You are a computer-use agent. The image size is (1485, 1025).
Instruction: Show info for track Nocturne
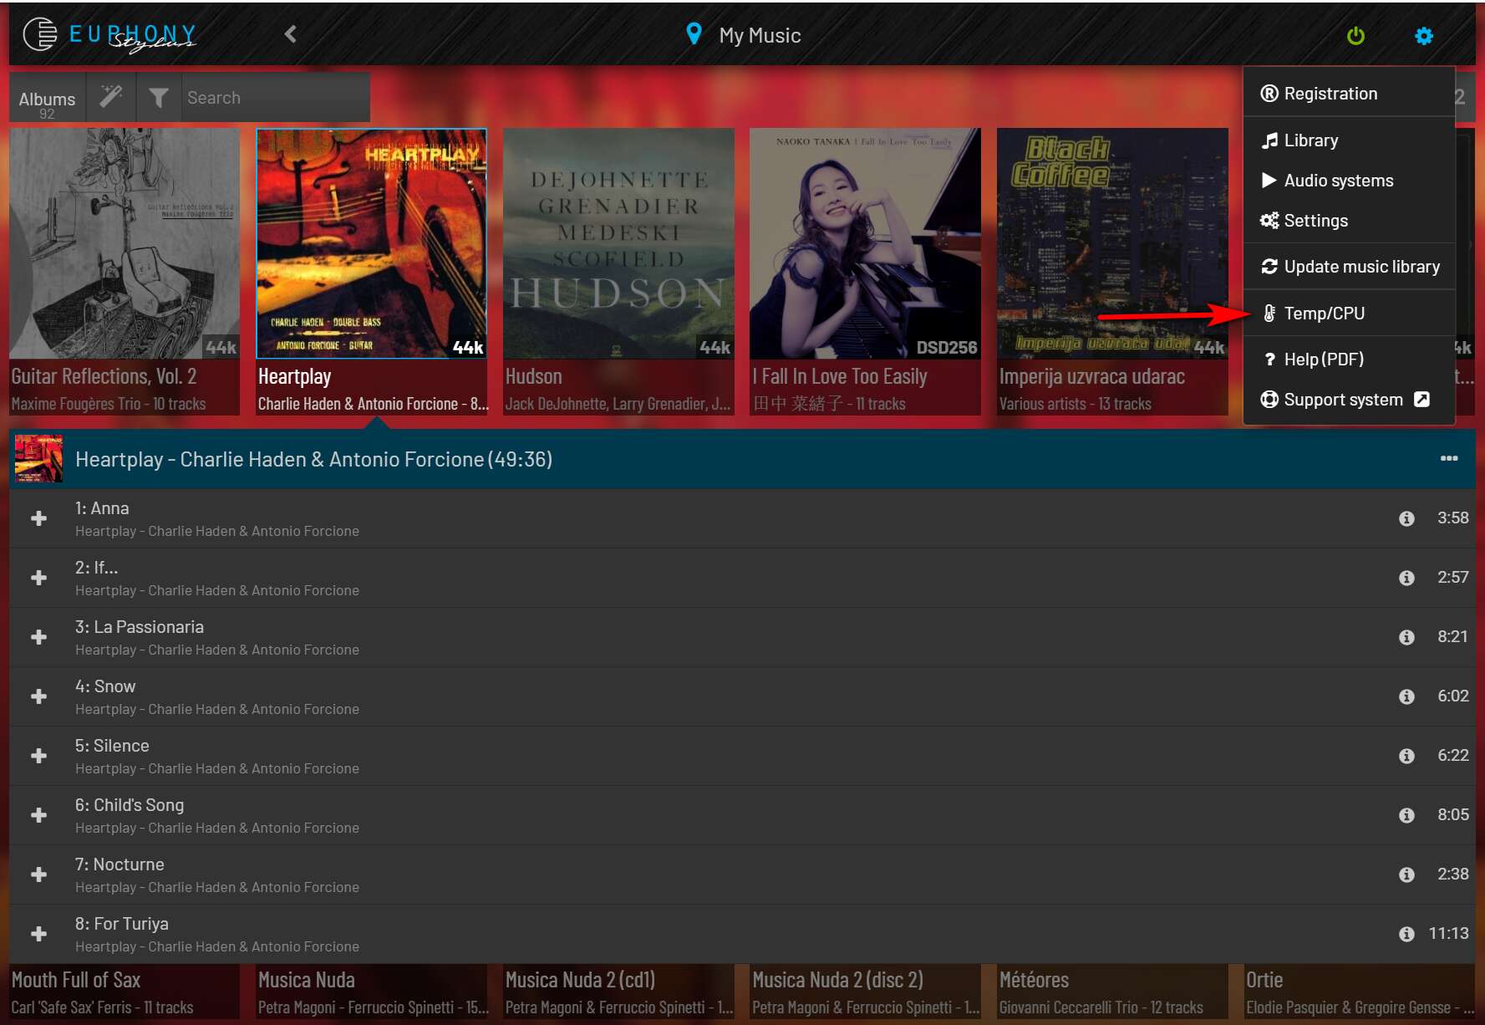tap(1406, 875)
